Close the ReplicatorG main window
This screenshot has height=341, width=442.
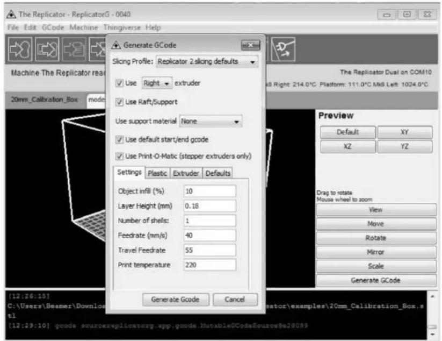427,15
